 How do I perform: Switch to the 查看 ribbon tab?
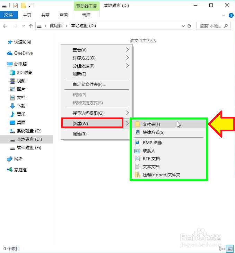point(63,15)
